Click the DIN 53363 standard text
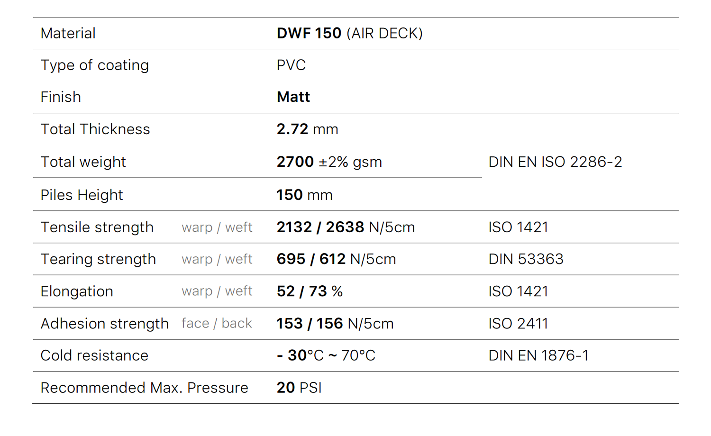 click(526, 259)
